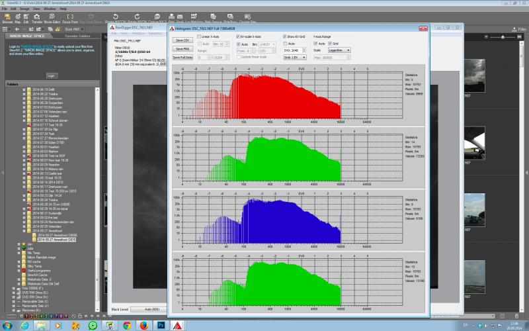Open Windows Start menu
This screenshot has height=331, width=529.
(7, 326)
